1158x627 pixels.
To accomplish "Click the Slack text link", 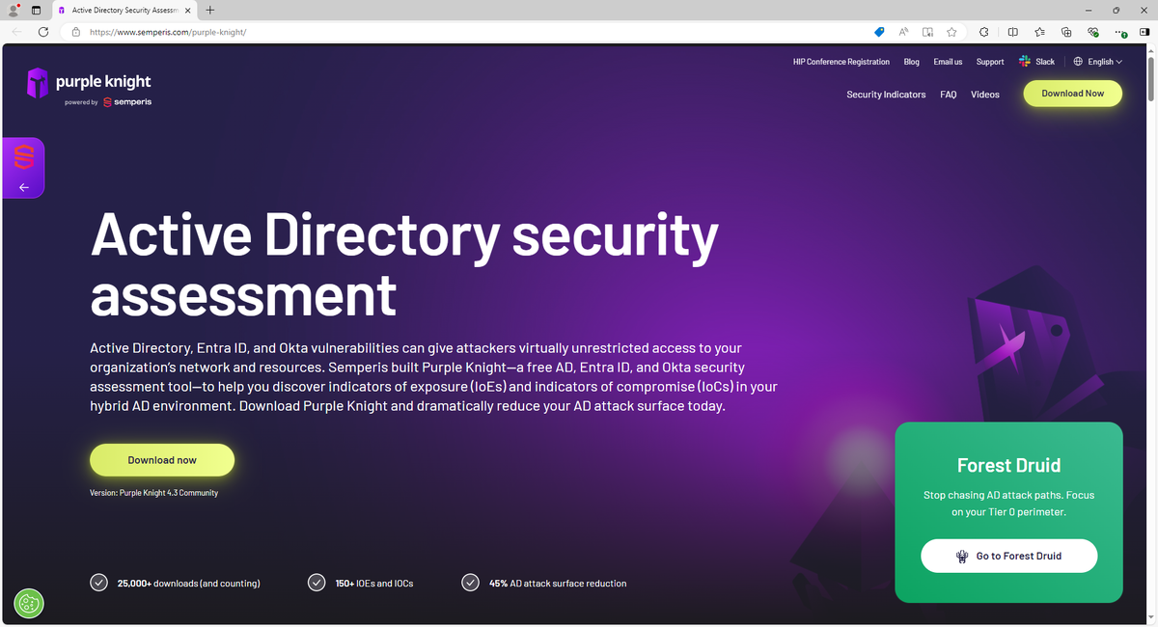I will coord(1045,62).
